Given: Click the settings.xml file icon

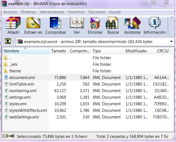Looking at the screenshot, I should [x=6, y=97].
